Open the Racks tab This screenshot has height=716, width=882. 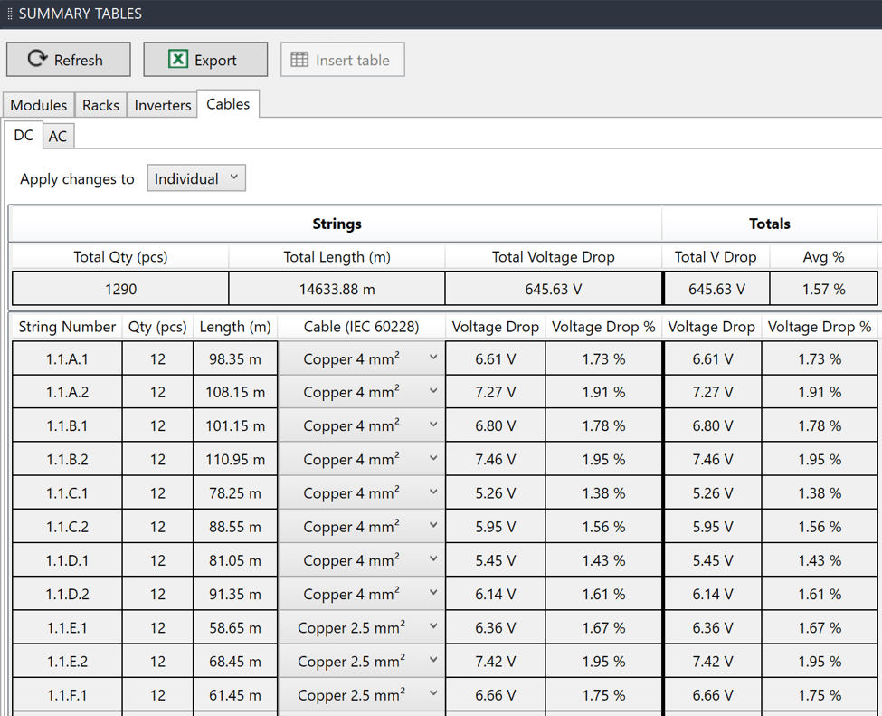[x=100, y=105]
